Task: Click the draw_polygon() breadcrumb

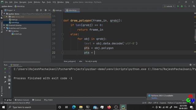Action: (x=70, y=61)
